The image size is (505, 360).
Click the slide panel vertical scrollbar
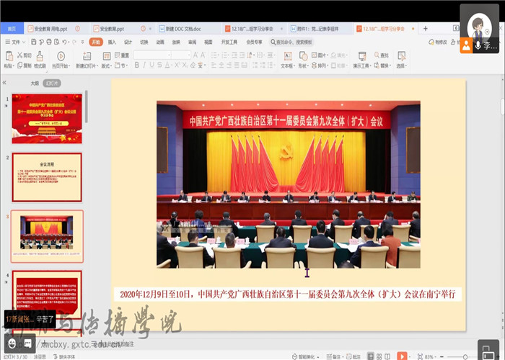(x=87, y=107)
